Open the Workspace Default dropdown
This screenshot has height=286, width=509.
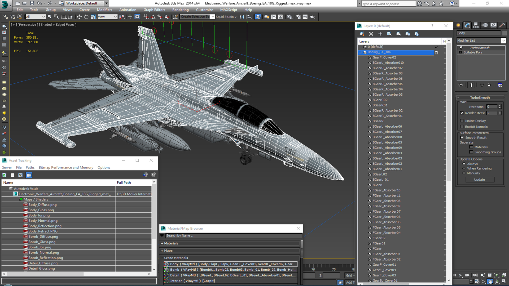pyautogui.click(x=85, y=3)
